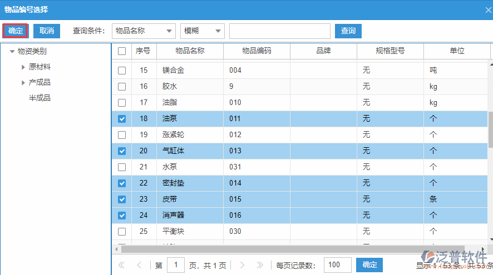Check the box for row 17 油脂
493x275 pixels.
(122, 103)
